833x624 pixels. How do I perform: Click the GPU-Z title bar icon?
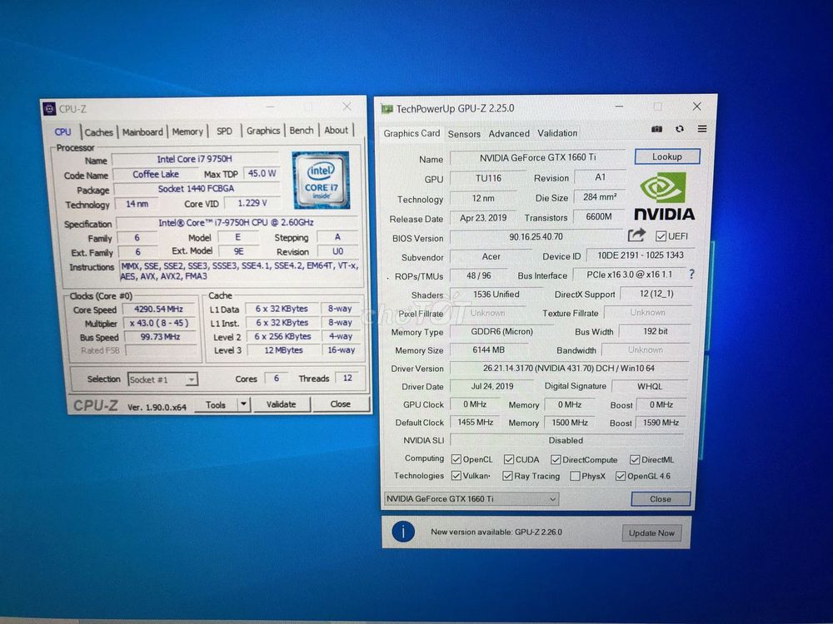(x=387, y=109)
